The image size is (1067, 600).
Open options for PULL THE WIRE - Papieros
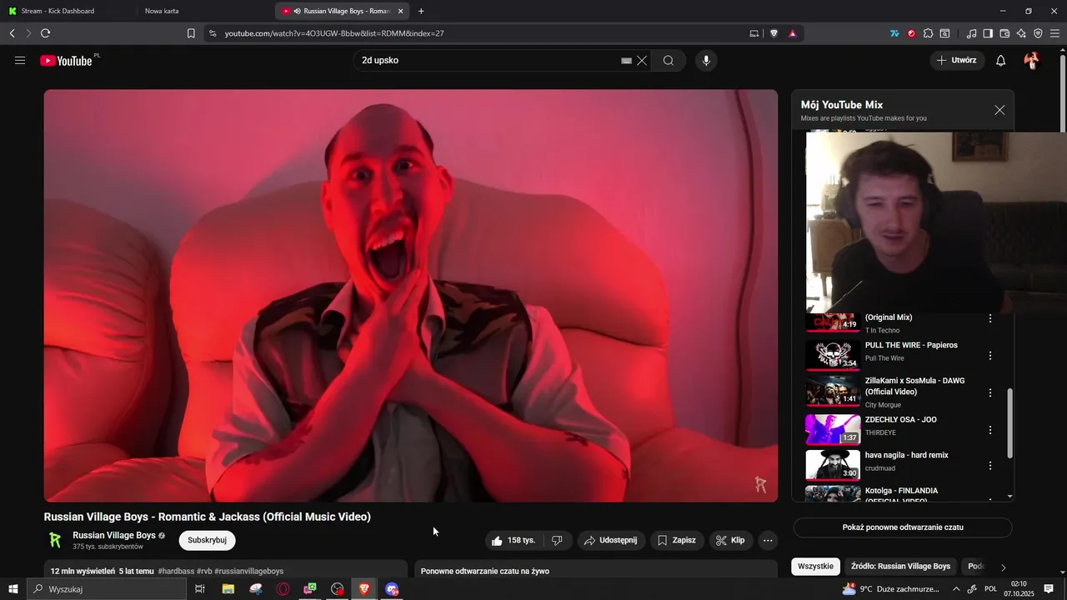click(990, 356)
